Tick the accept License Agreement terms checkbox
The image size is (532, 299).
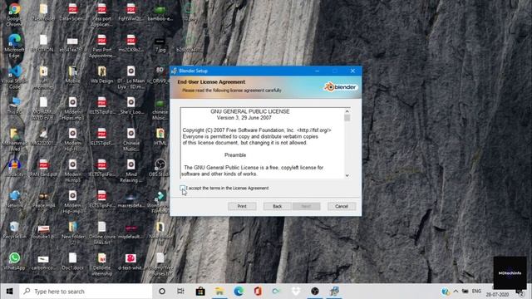pos(182,188)
